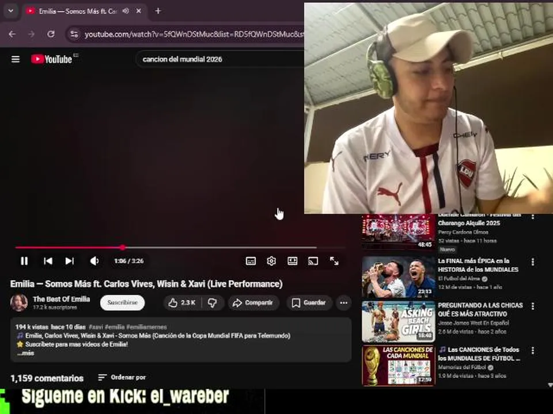Click the 'Sigueme en Kick: el_wareber' banner

tap(125, 397)
